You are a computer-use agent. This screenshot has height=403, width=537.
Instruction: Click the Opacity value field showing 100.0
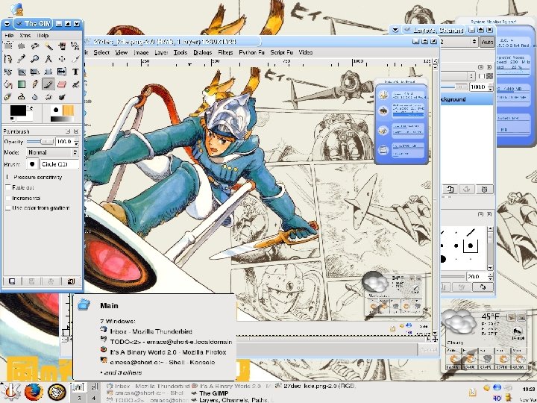pos(64,142)
